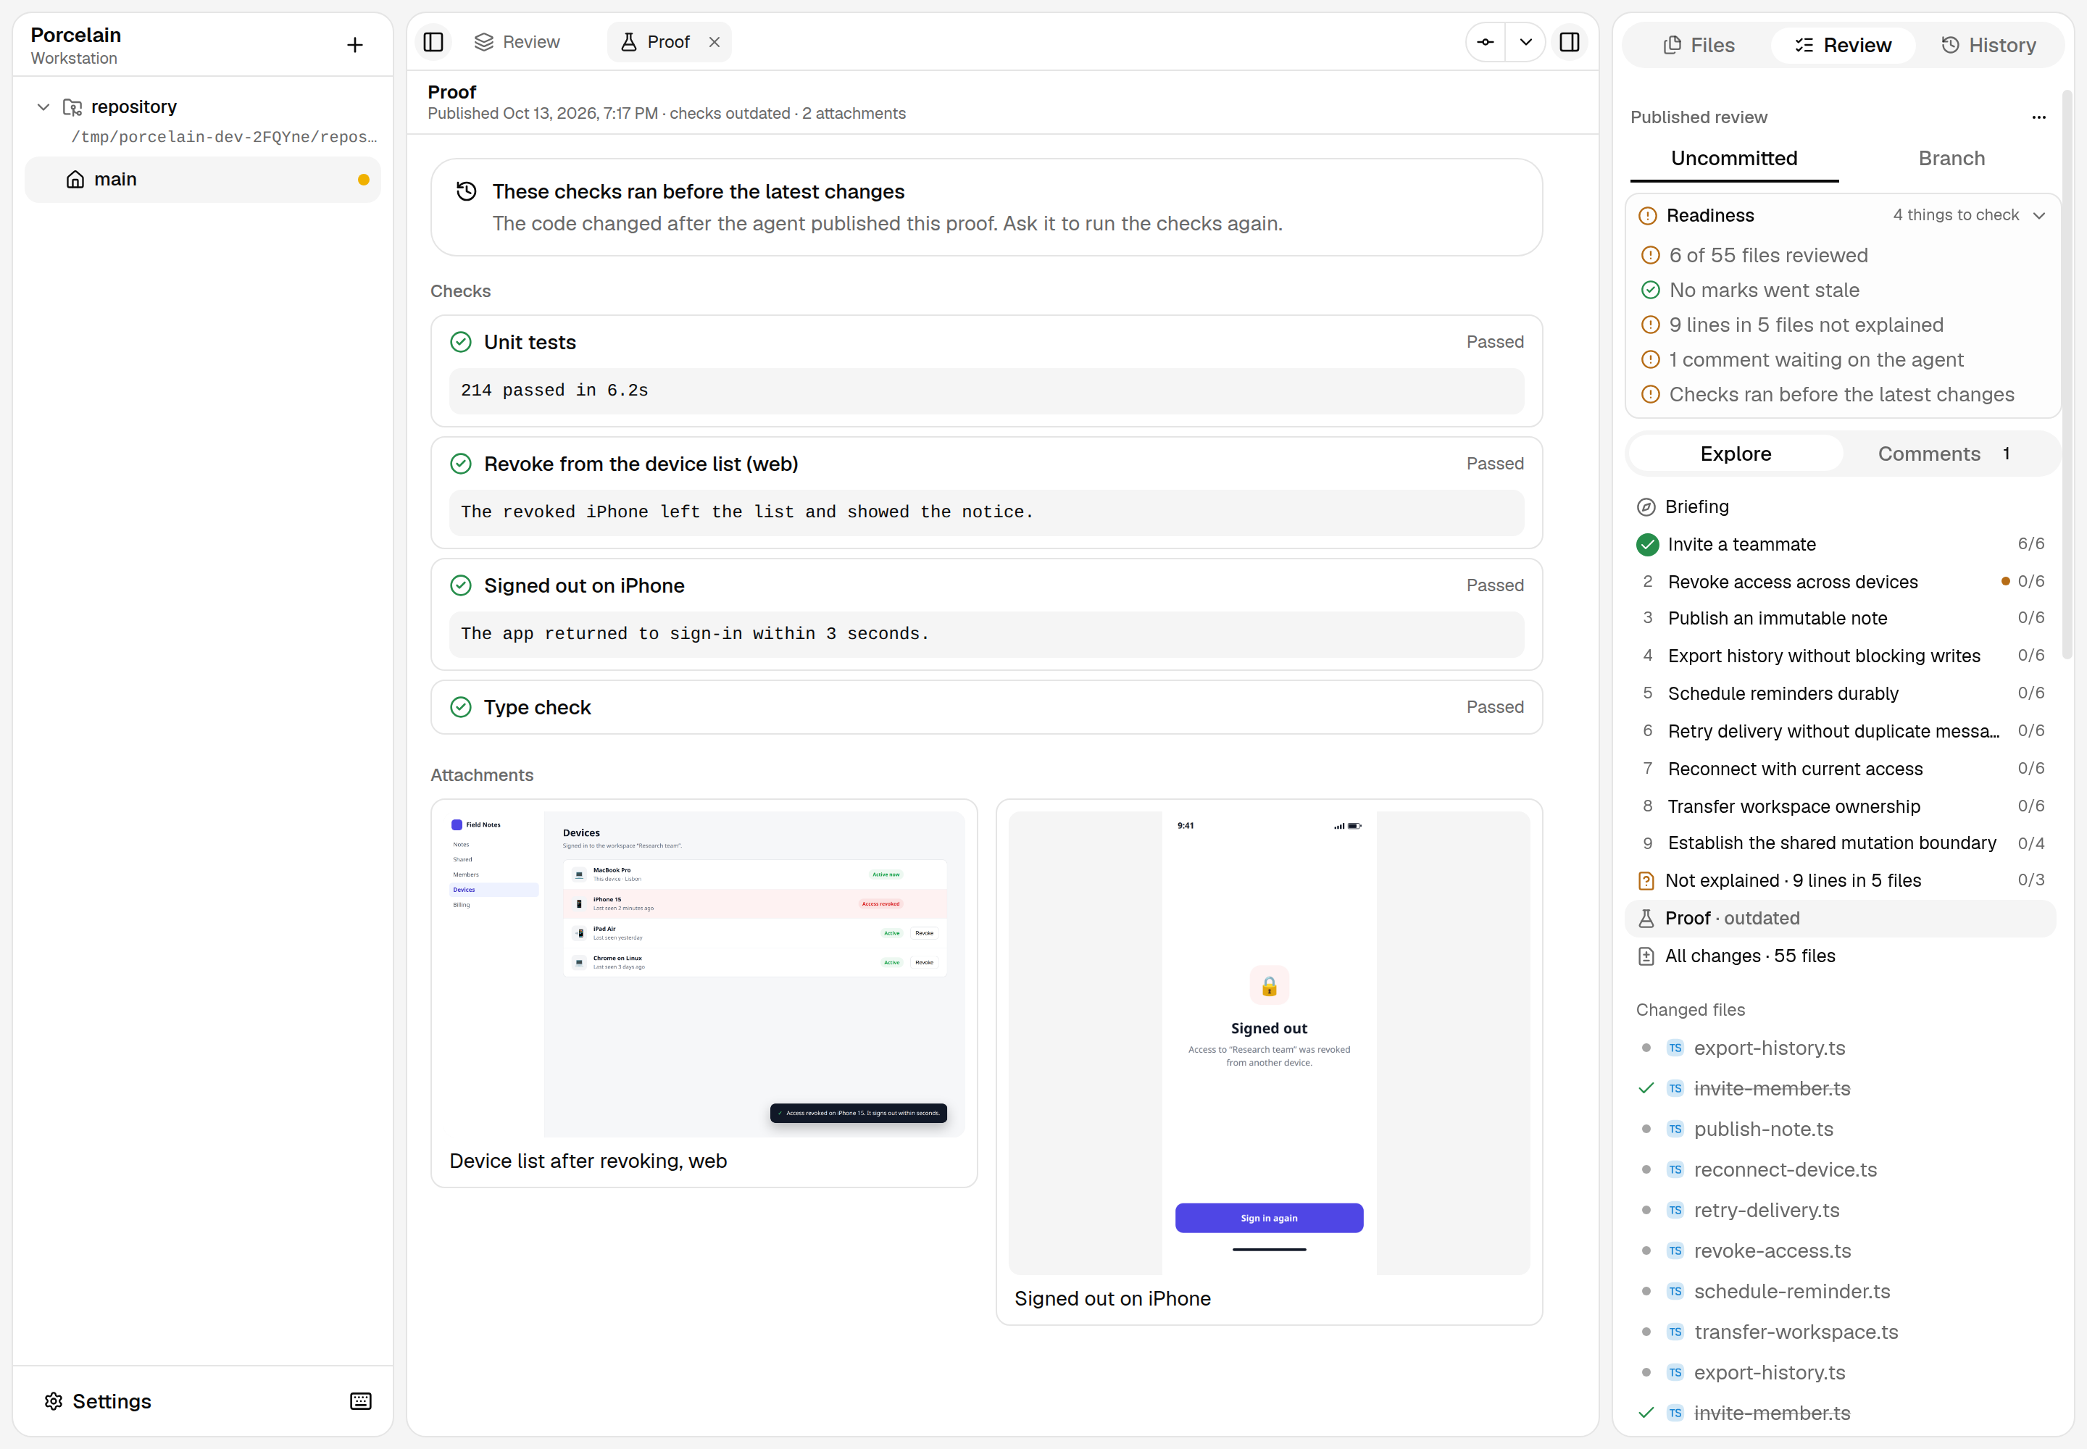This screenshot has height=1449, width=2087.
Task: Click the plus icon to add a workstation
Action: (355, 44)
